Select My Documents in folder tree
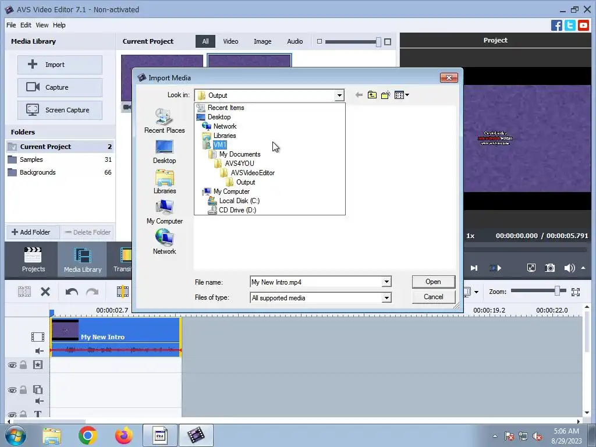This screenshot has width=596, height=447. tap(239, 154)
